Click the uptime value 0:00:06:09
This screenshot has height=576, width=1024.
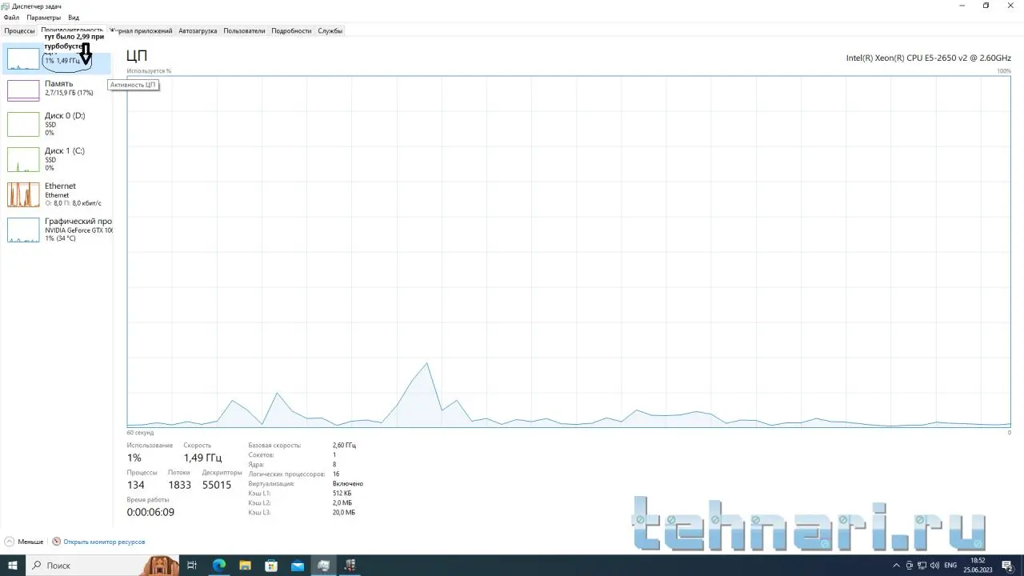[150, 512]
